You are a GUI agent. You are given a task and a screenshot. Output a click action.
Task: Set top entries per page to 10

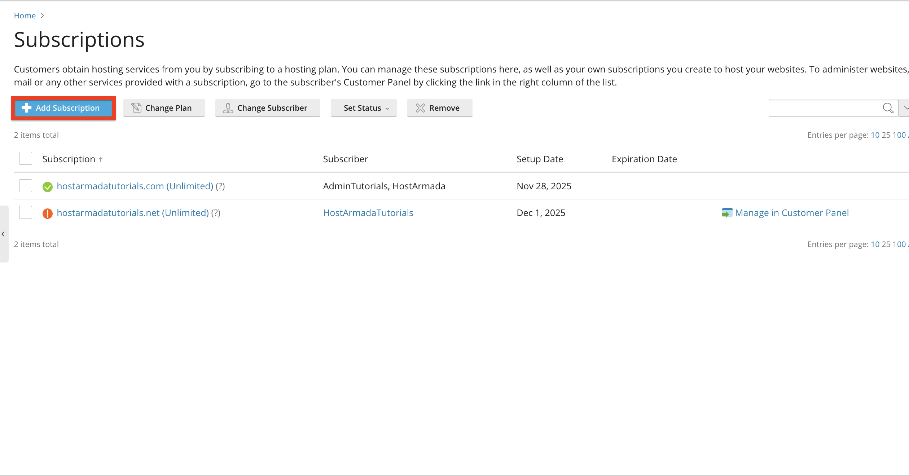pyautogui.click(x=875, y=135)
